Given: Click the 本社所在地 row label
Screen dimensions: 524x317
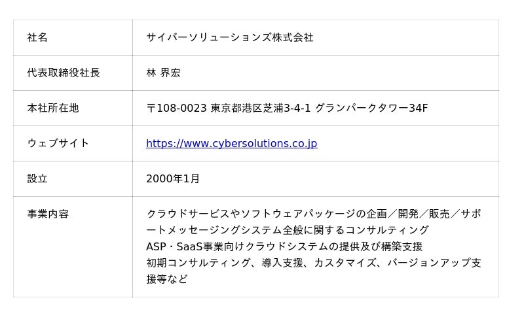Looking at the screenshot, I should (x=53, y=108).
